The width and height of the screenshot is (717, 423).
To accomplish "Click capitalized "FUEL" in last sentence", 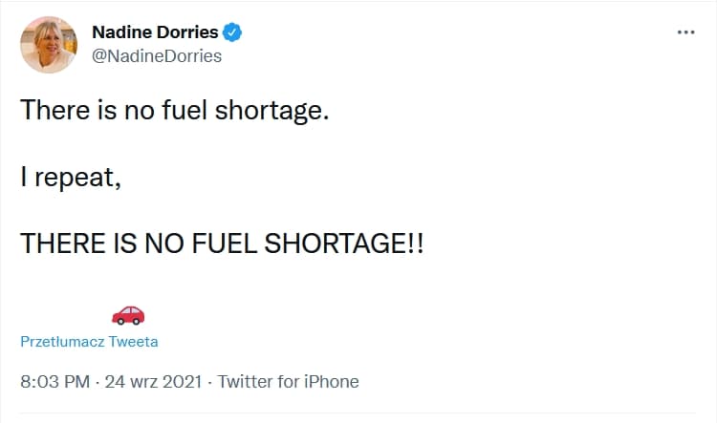I will point(225,243).
